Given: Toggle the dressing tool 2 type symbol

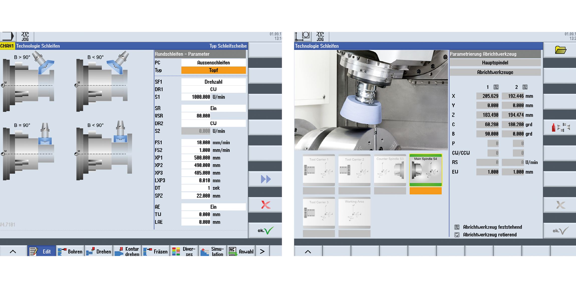Looking at the screenshot, I should tap(525, 87).
